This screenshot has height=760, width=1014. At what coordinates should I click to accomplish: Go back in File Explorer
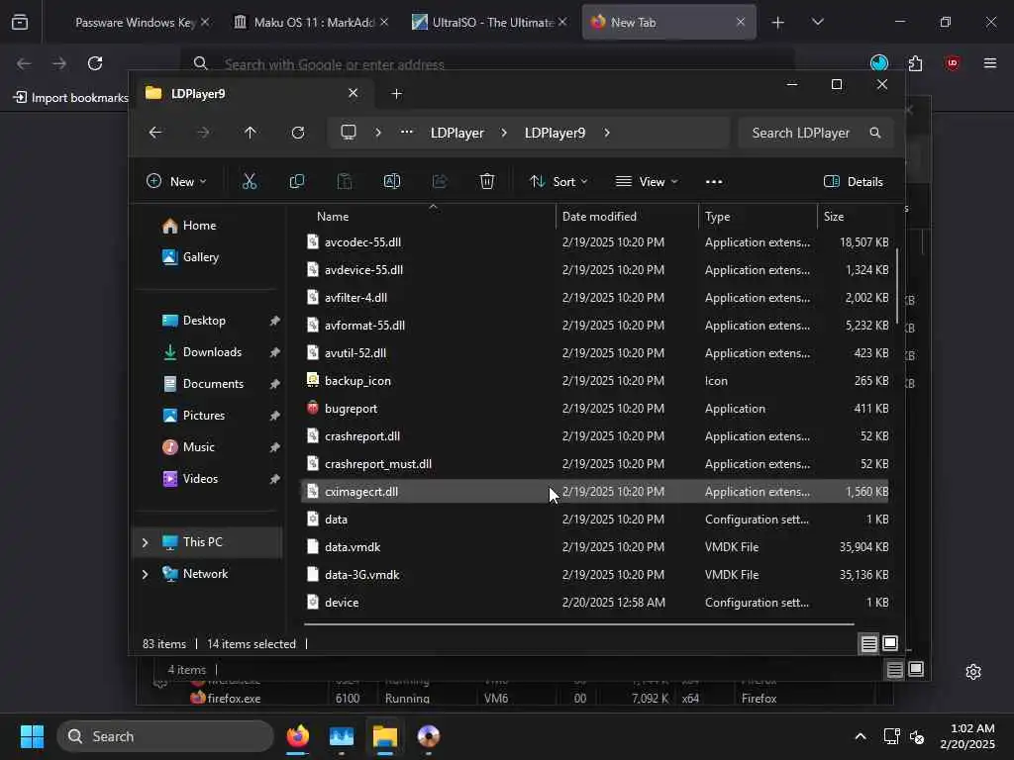click(155, 133)
